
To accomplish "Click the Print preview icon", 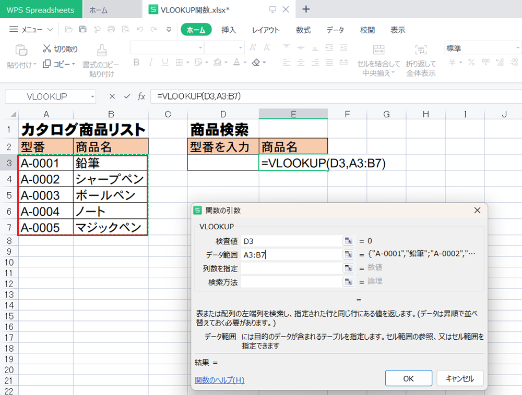I will coord(125,30).
